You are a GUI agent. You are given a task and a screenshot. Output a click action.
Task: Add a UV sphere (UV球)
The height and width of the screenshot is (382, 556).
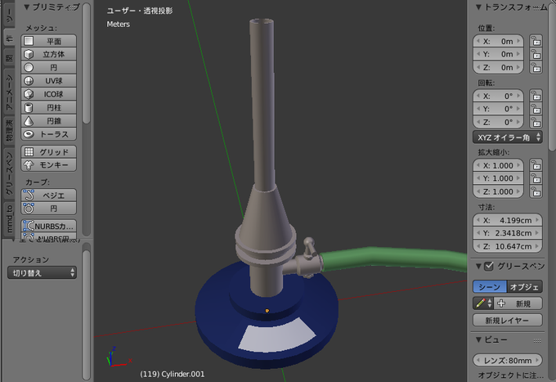tap(48, 80)
